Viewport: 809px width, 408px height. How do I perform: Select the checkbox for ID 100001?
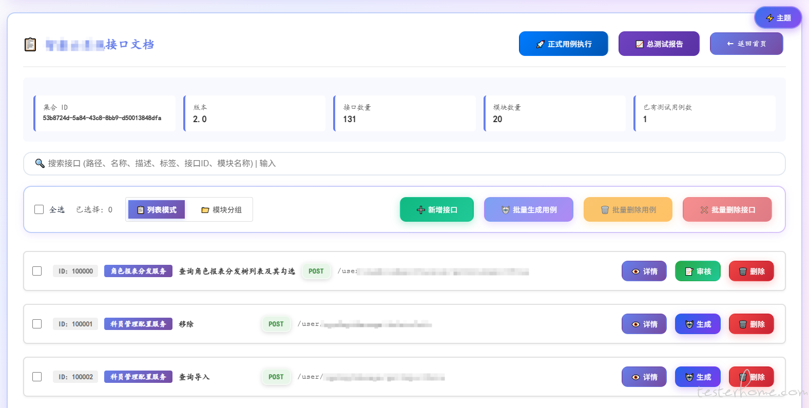point(37,324)
